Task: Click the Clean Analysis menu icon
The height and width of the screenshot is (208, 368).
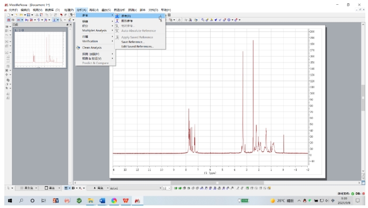Action: 78,47
